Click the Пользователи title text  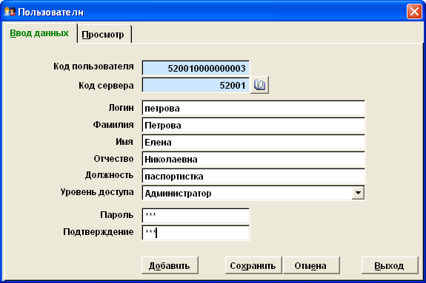(51, 13)
